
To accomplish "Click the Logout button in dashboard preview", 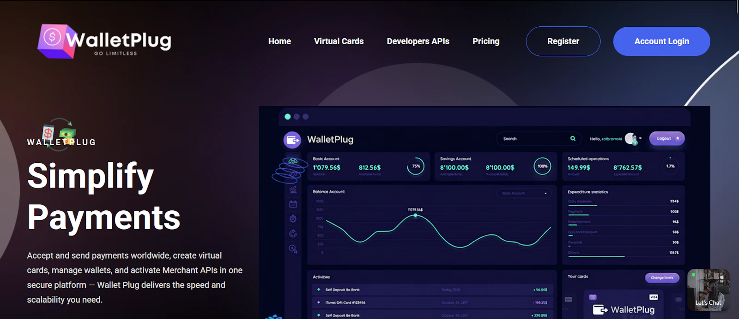I will [667, 138].
